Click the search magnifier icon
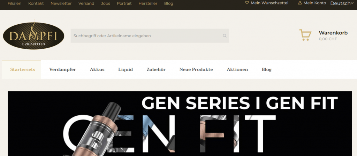The height and width of the screenshot is (156, 357). pyautogui.click(x=225, y=36)
